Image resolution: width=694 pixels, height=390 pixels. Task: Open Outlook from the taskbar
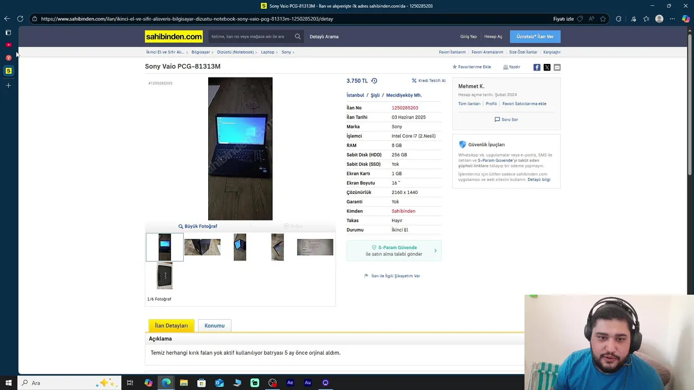219,383
